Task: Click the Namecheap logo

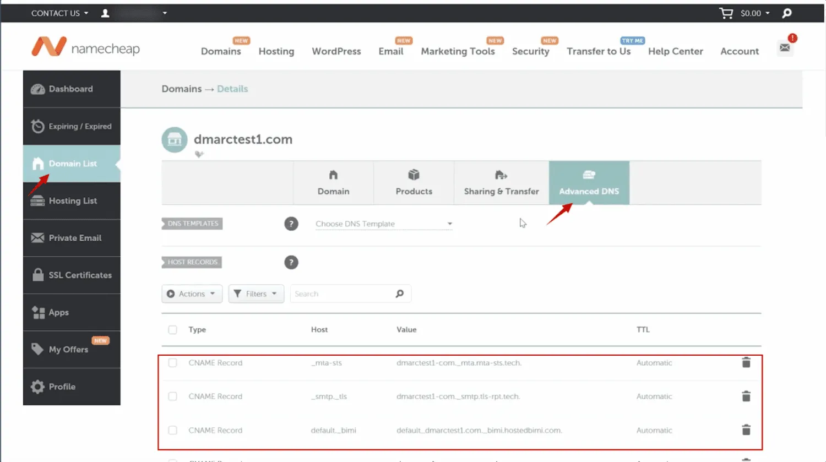Action: (x=85, y=47)
